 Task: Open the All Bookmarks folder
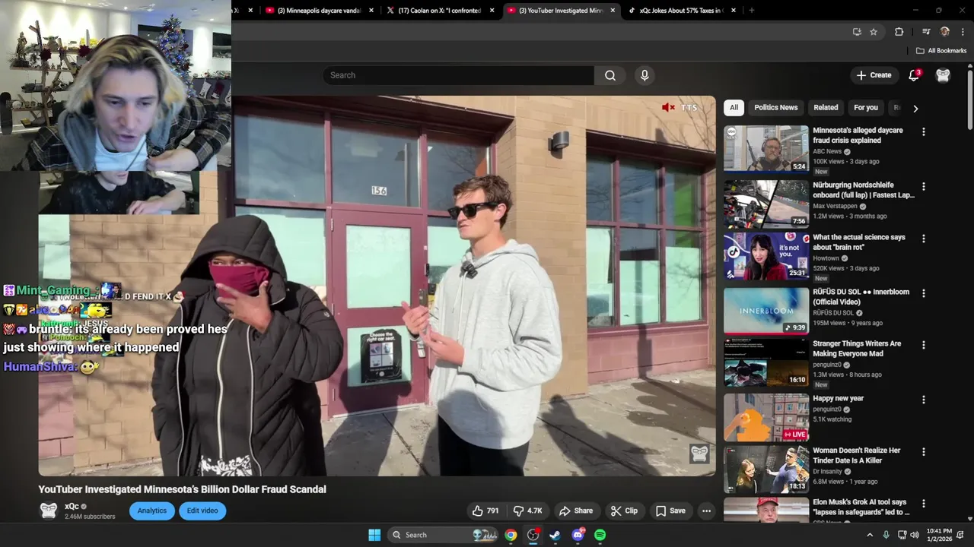pos(941,51)
